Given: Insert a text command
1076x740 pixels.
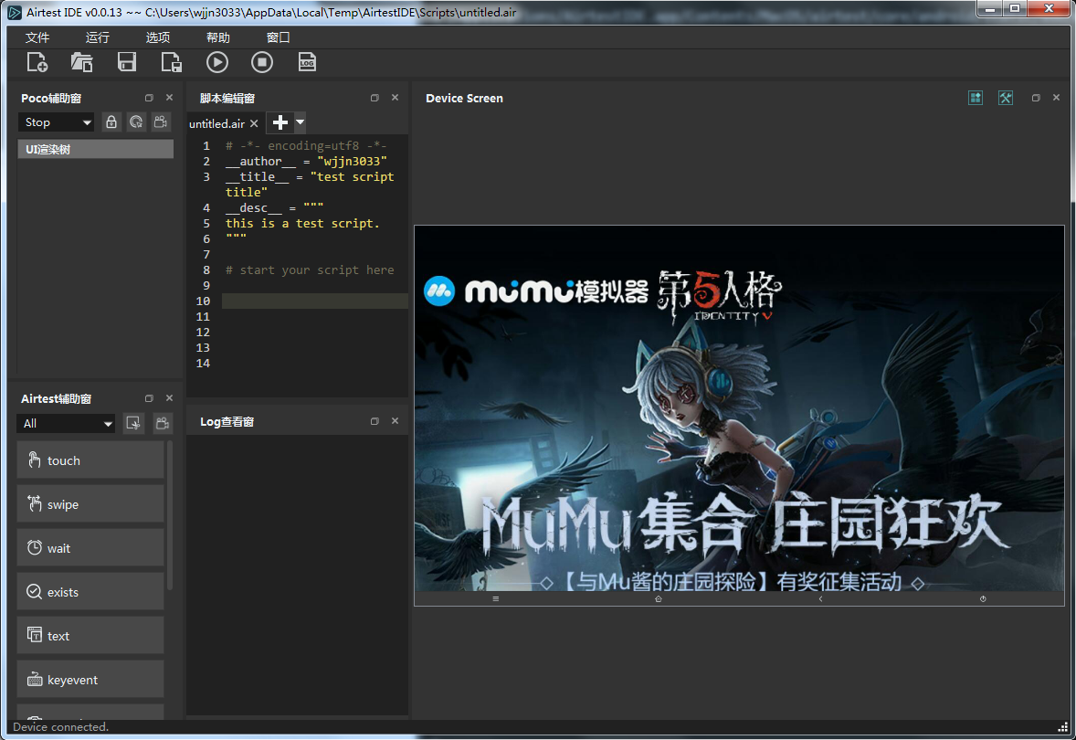Looking at the screenshot, I should (x=90, y=636).
